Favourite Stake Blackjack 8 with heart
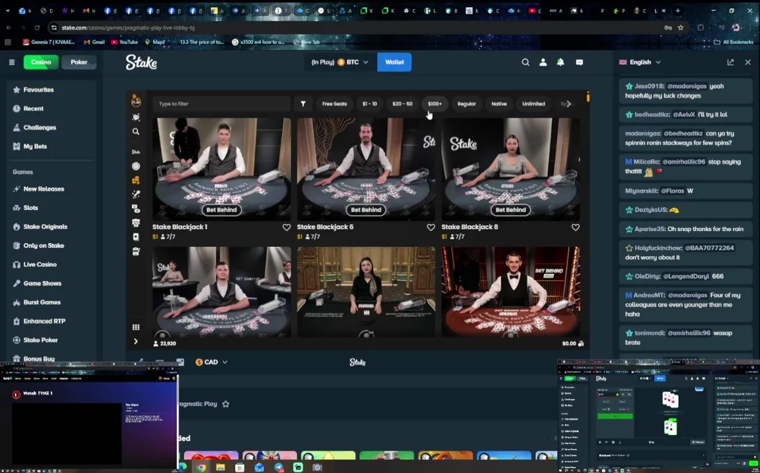 [575, 227]
